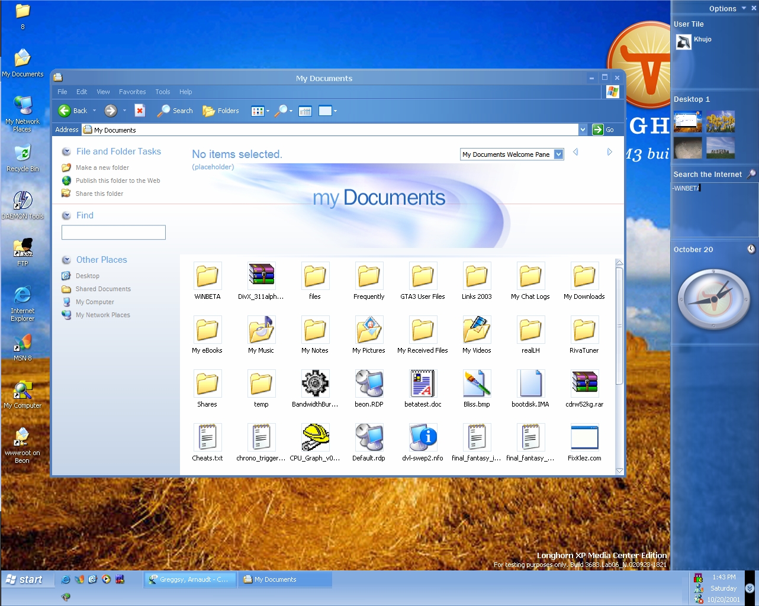Viewport: 759px width, 606px height.
Task: Open the My Documents Welcome Pane dropdown
Action: [558, 154]
